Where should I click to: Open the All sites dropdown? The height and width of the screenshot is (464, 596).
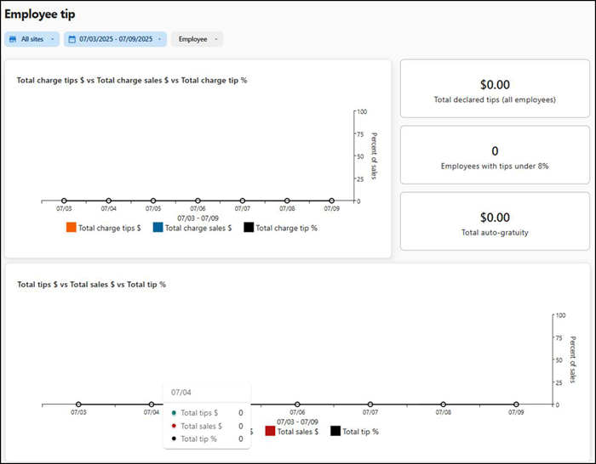(x=32, y=39)
